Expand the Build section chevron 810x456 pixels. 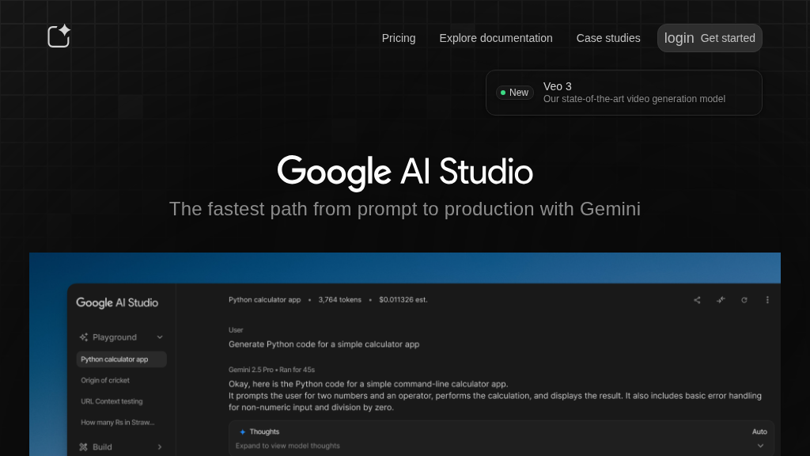160,446
